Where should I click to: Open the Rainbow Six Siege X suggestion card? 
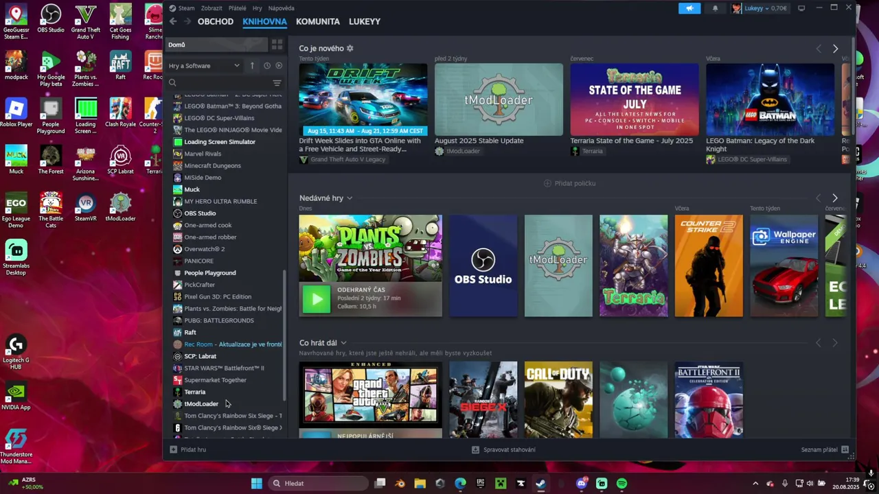483,400
